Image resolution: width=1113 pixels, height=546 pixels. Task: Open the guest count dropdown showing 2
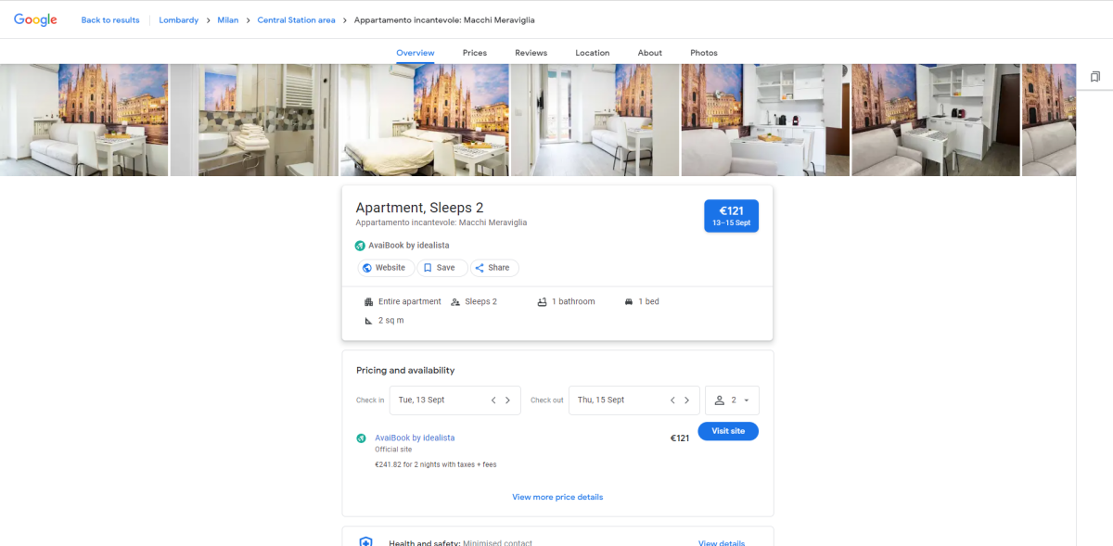click(x=732, y=400)
